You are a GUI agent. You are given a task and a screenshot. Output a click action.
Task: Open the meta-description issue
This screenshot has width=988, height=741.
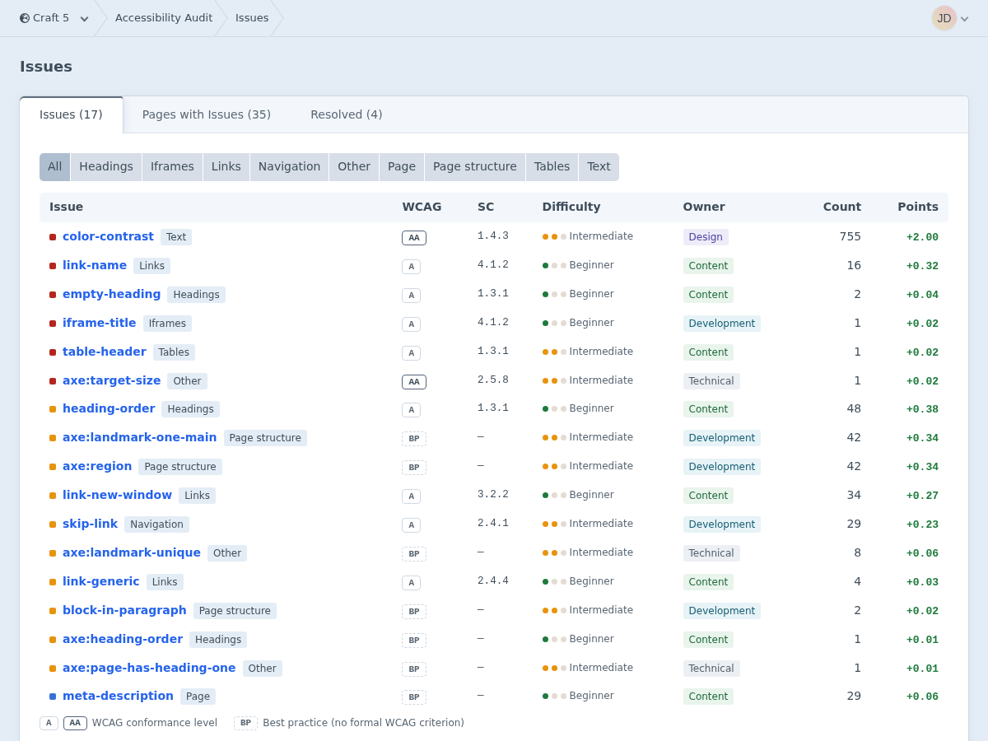(118, 696)
